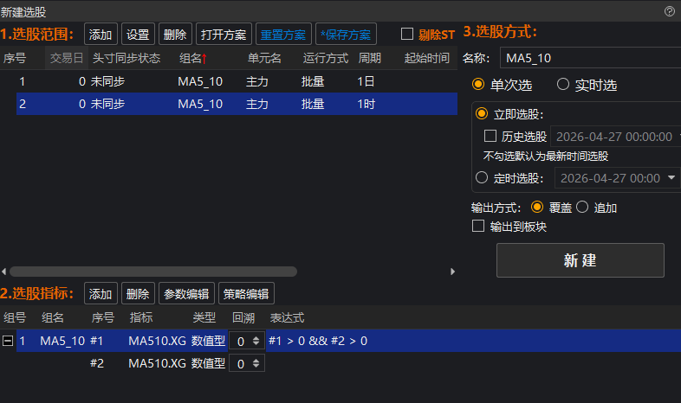Tick the 输出到板块 checkbox

coord(477,227)
